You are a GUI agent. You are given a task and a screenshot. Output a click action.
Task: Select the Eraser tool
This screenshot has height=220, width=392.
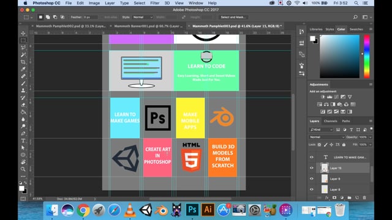[x=23, y=105]
